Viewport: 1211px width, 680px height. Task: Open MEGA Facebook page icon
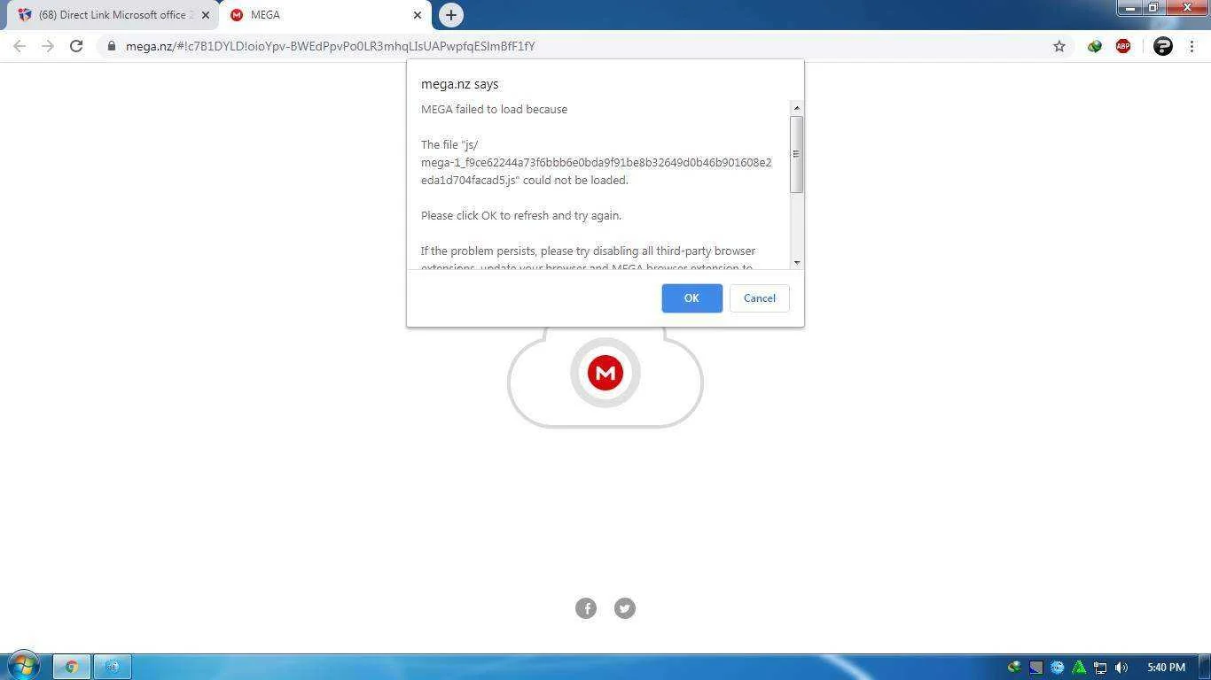[x=586, y=608]
